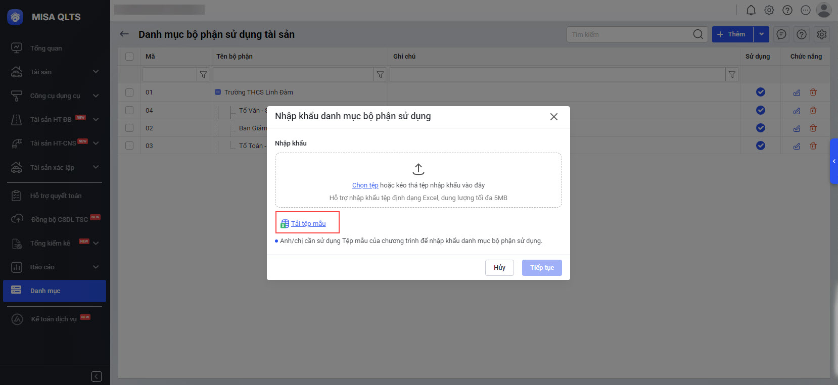838x385 pixels.
Task: Click the Tìm kiếm search field
Action: click(629, 34)
